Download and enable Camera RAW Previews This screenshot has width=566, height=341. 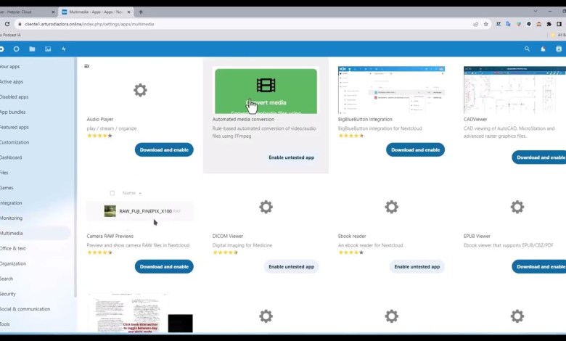coord(164,267)
